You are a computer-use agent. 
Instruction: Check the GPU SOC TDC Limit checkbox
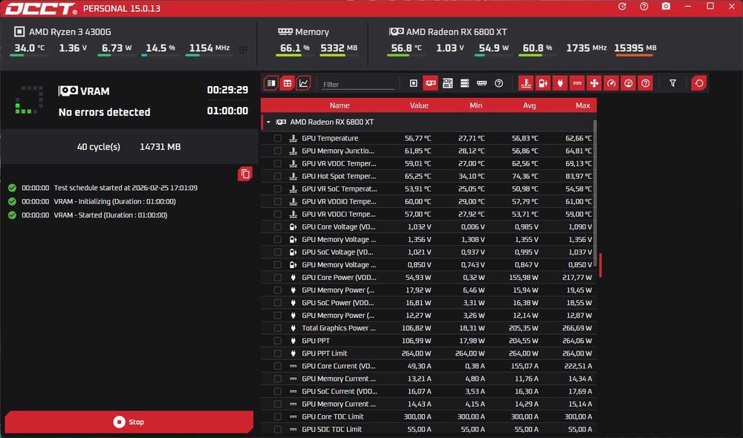278,430
